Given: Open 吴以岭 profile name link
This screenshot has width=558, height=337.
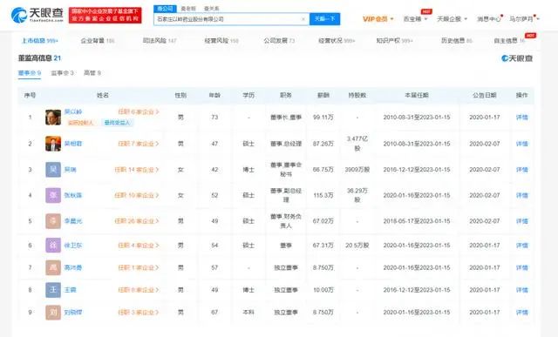Looking at the screenshot, I should pyautogui.click(x=73, y=111).
